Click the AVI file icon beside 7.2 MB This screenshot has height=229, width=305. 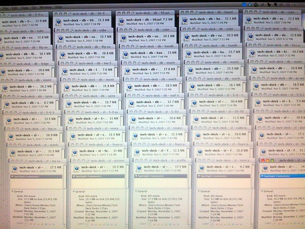click(x=122, y=21)
